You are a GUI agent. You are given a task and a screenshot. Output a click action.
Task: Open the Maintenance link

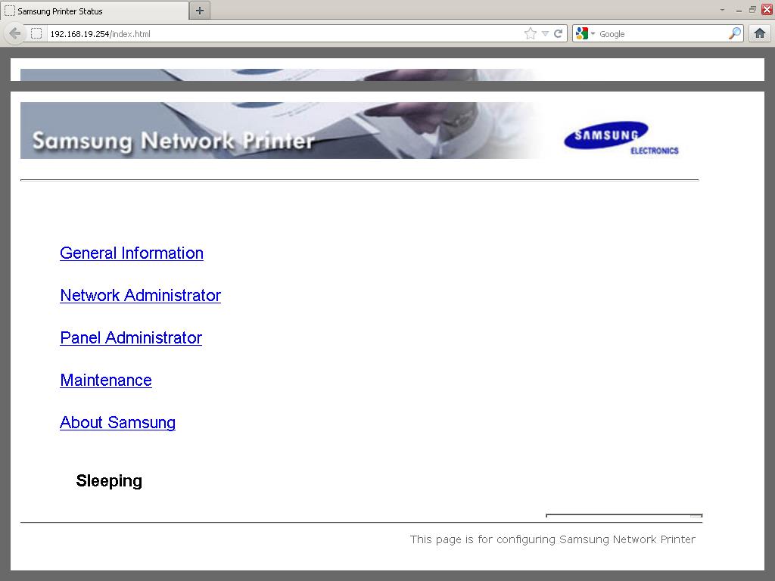[106, 380]
